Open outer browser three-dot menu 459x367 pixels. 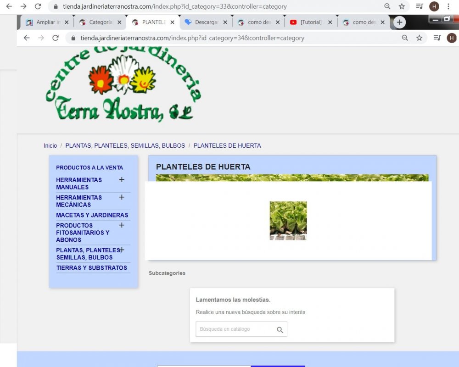click(x=448, y=6)
